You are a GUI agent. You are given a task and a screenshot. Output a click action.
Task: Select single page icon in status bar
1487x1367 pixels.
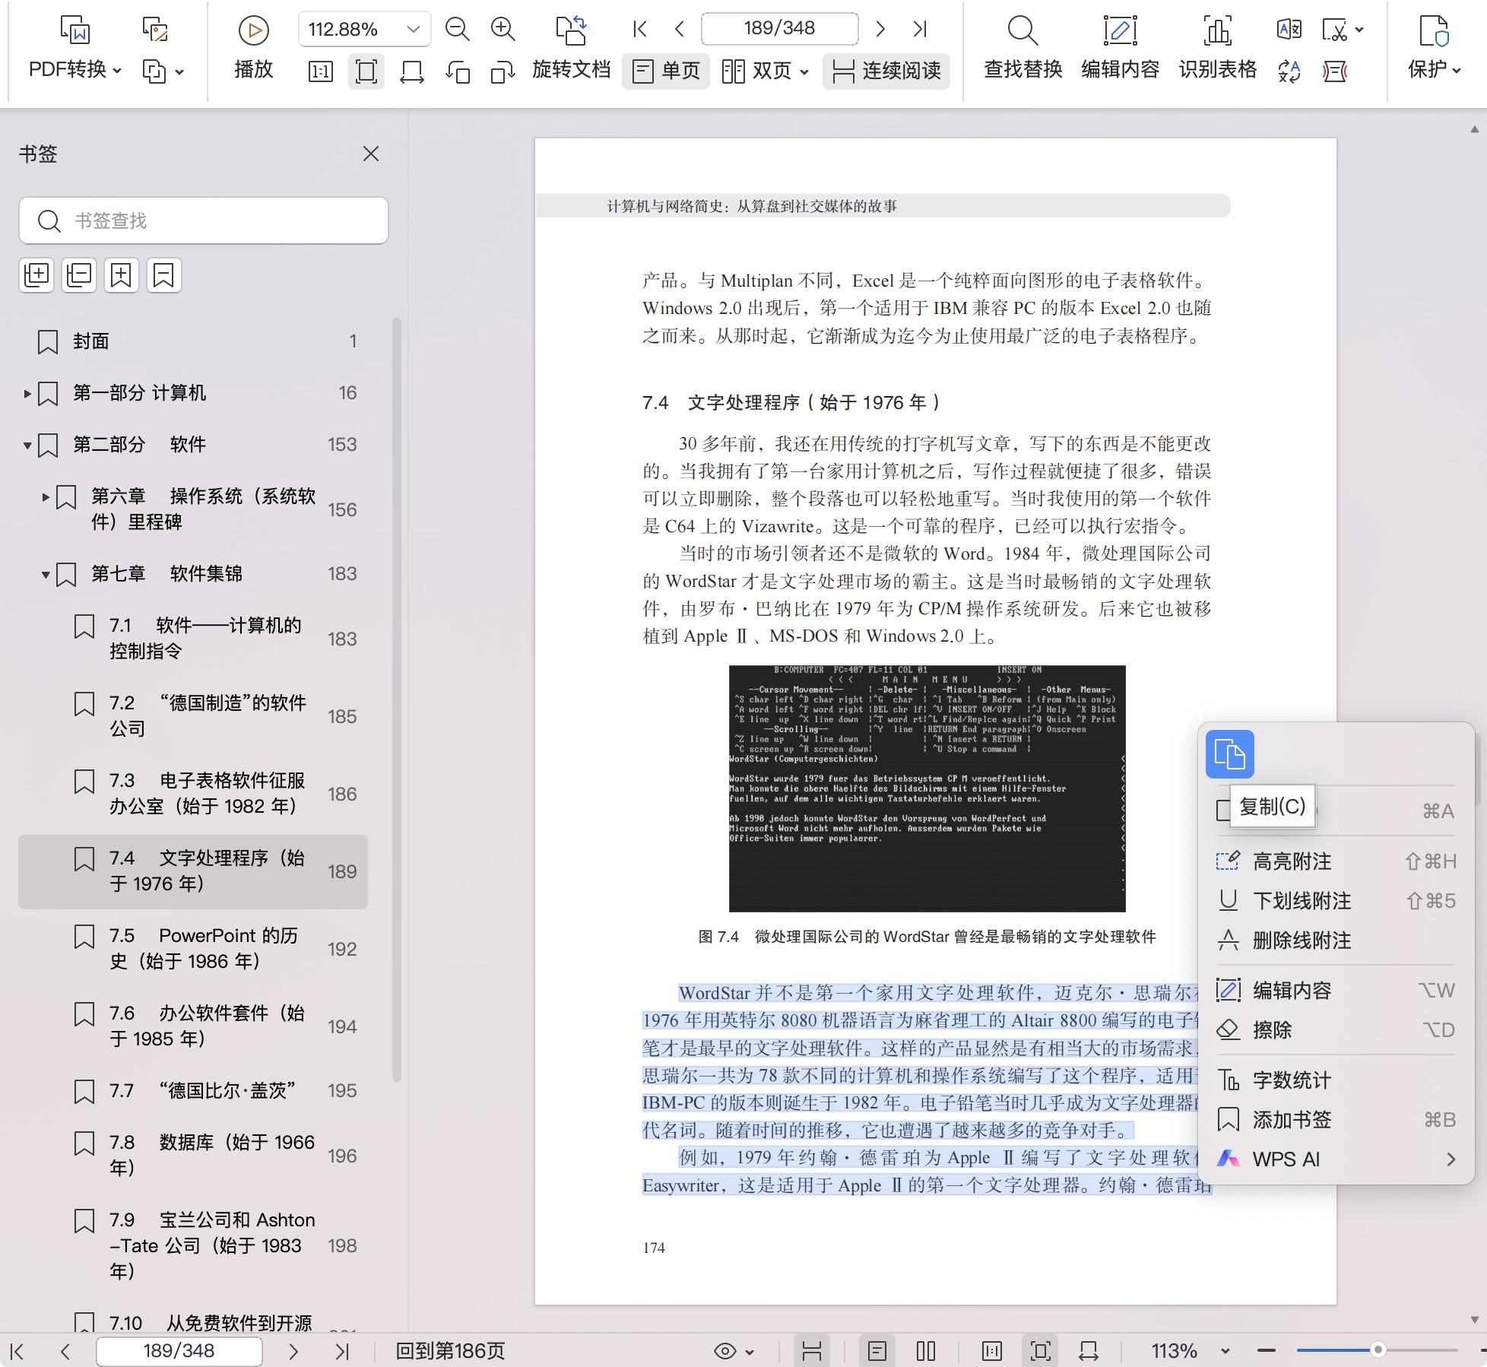(877, 1351)
